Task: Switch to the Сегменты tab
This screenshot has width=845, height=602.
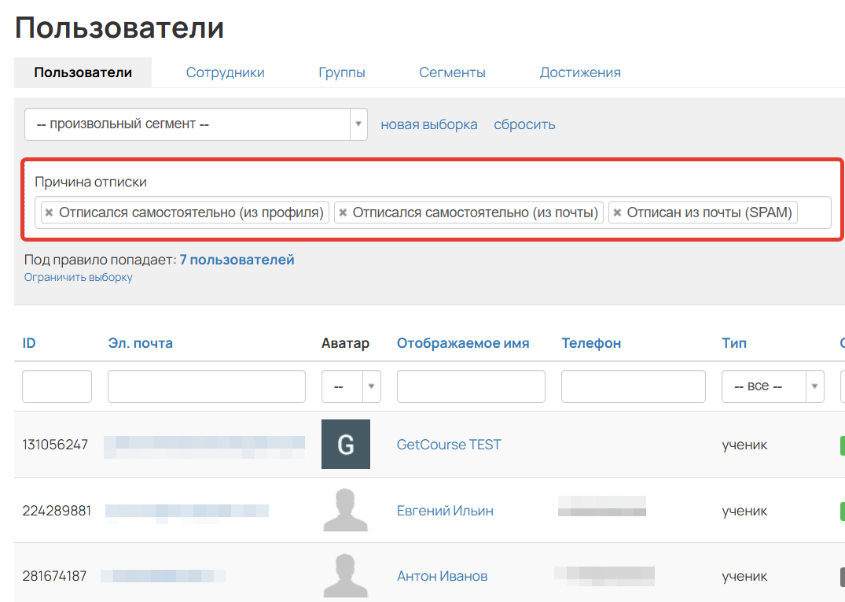Action: [x=452, y=72]
